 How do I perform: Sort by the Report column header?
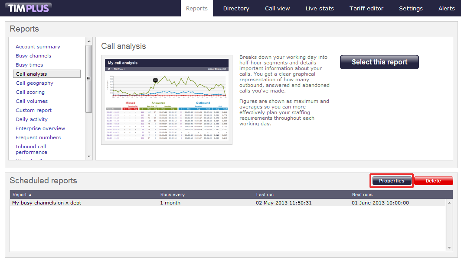click(x=23, y=195)
